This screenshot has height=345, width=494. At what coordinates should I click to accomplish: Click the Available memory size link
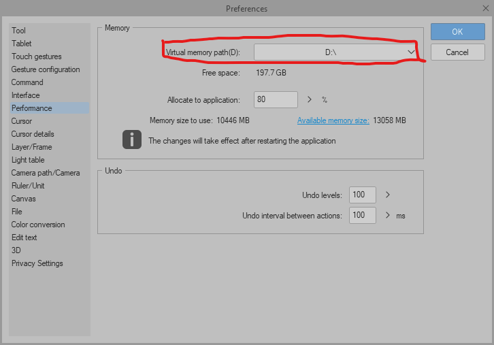[x=333, y=120]
